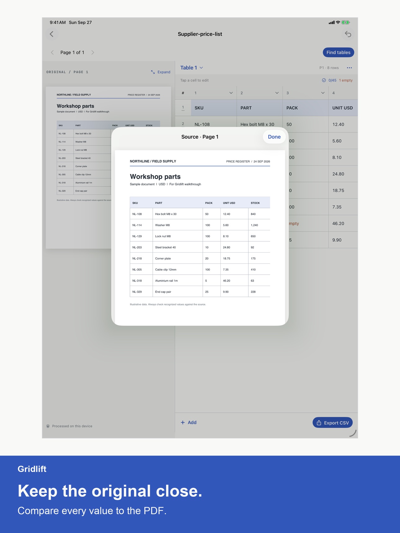Tap 1,240 stock value in the source popup
The image size is (400, 533).
coord(254,225)
